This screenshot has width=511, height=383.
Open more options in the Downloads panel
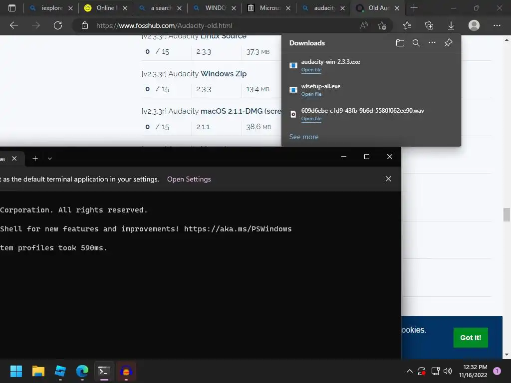coord(432,42)
